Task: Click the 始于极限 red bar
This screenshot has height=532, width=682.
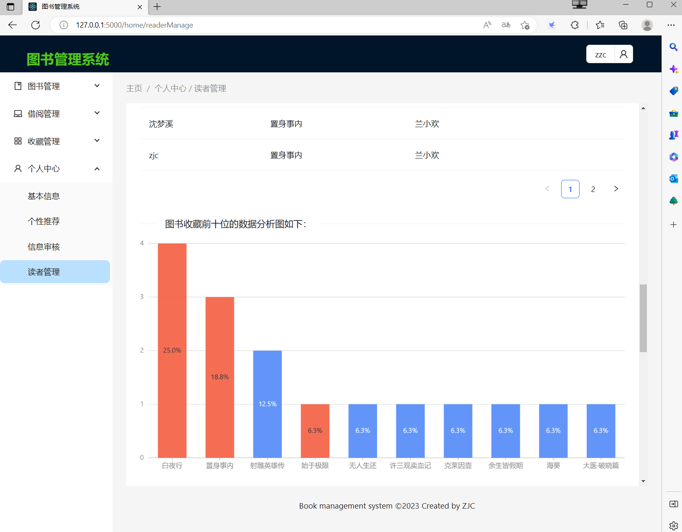Action: pyautogui.click(x=315, y=431)
